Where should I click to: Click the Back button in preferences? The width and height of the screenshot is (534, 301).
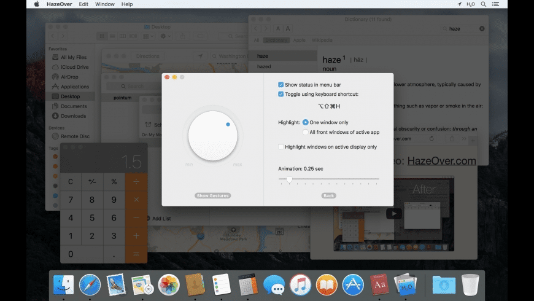[x=328, y=196]
